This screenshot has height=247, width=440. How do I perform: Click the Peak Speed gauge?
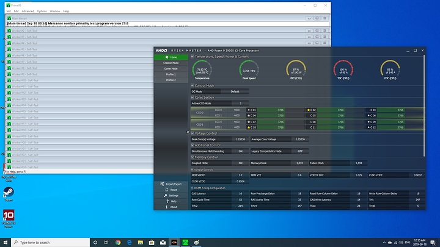click(x=249, y=70)
